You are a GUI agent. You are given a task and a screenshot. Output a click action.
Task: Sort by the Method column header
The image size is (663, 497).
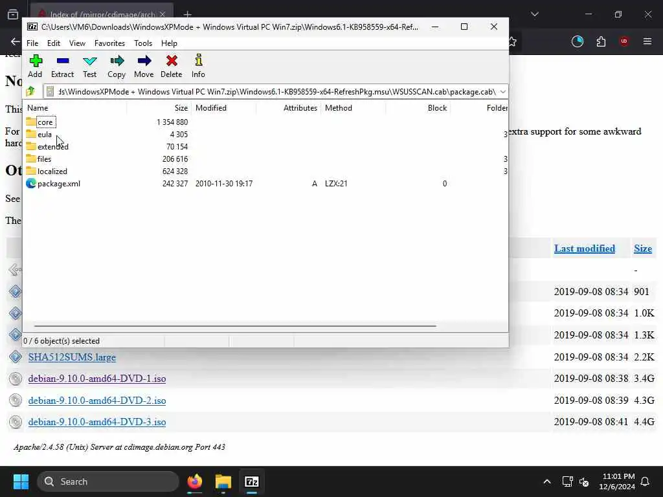[x=353, y=108]
